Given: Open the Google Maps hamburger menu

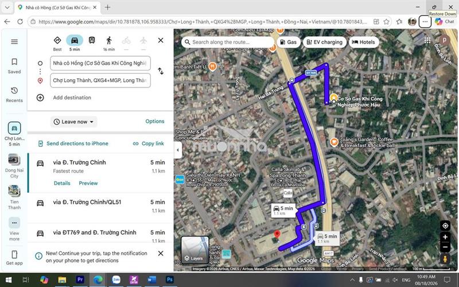Looking at the screenshot, I should [14, 41].
